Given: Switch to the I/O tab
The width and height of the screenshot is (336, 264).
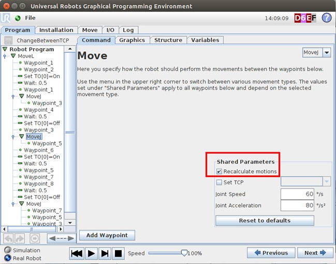Looking at the screenshot, I should [x=110, y=30].
